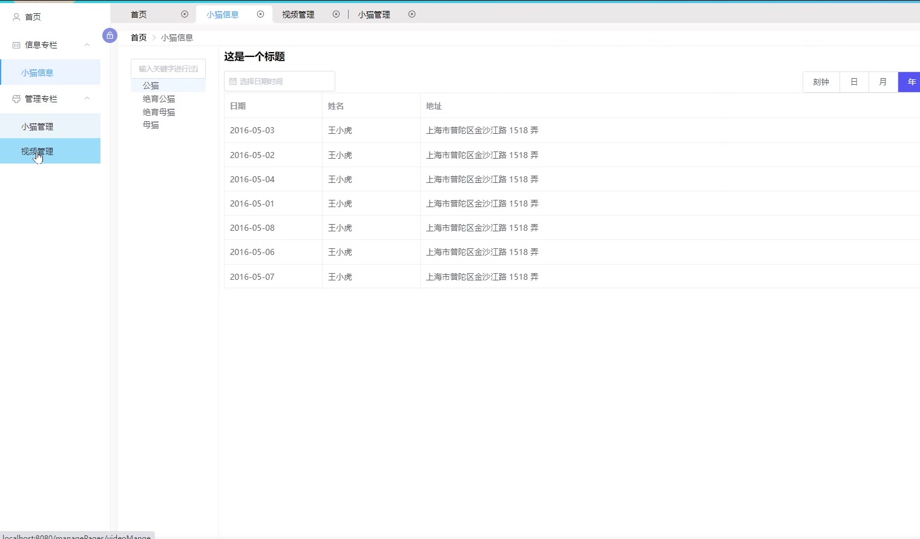Switch to the 视频管理 tab
The image size is (920, 539).
pos(298,15)
